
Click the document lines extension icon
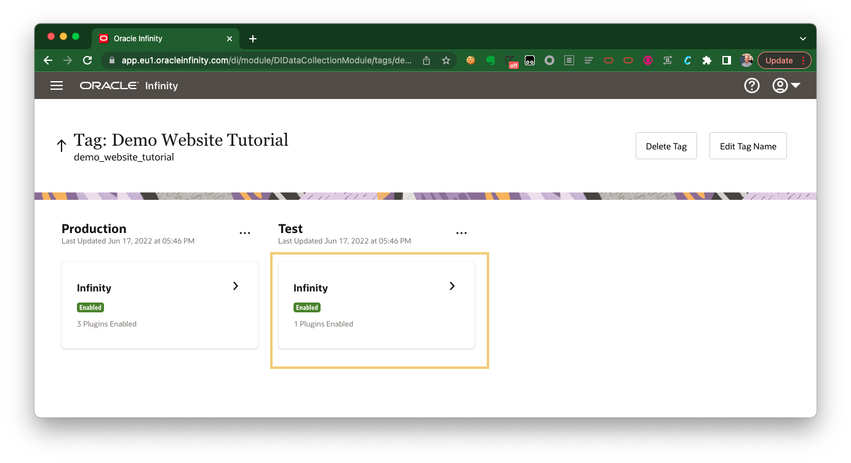click(x=569, y=60)
